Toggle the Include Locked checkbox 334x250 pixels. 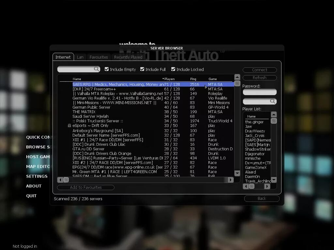pyautogui.click(x=173, y=69)
